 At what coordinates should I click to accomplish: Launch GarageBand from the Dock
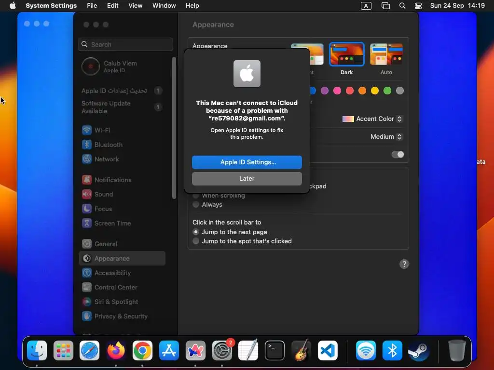[x=301, y=351]
